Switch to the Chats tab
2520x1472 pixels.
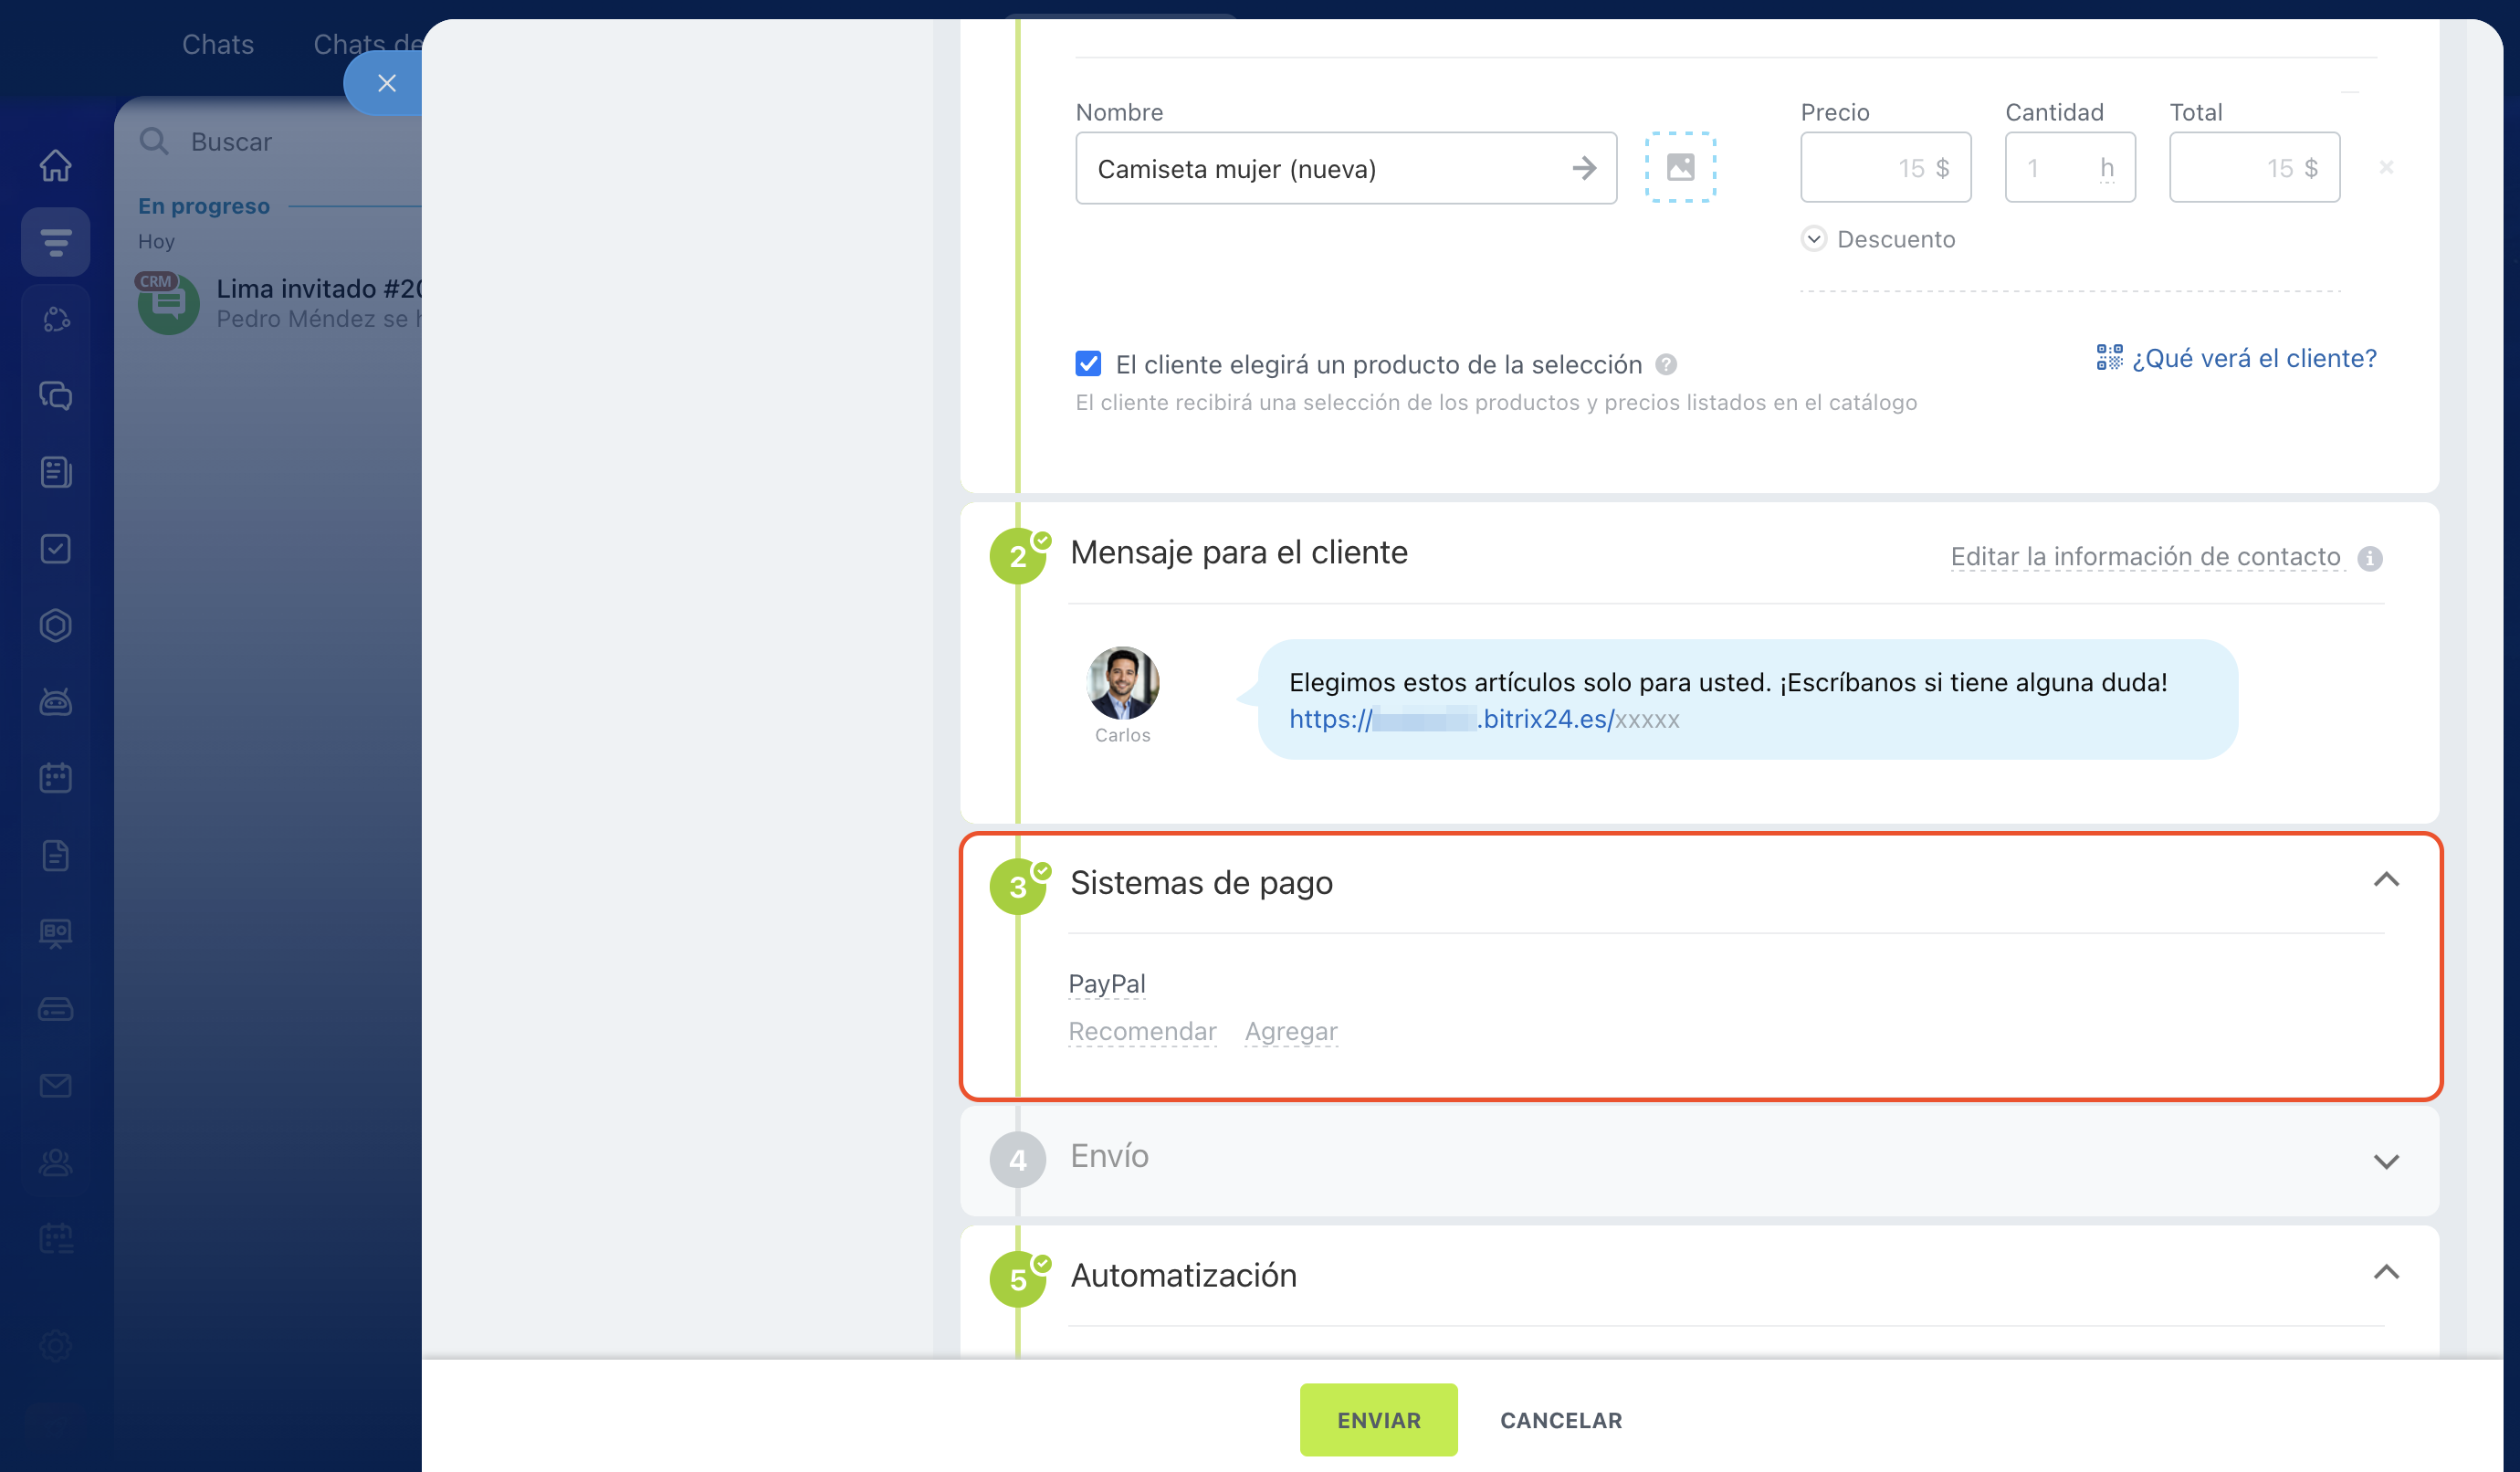[217, 44]
